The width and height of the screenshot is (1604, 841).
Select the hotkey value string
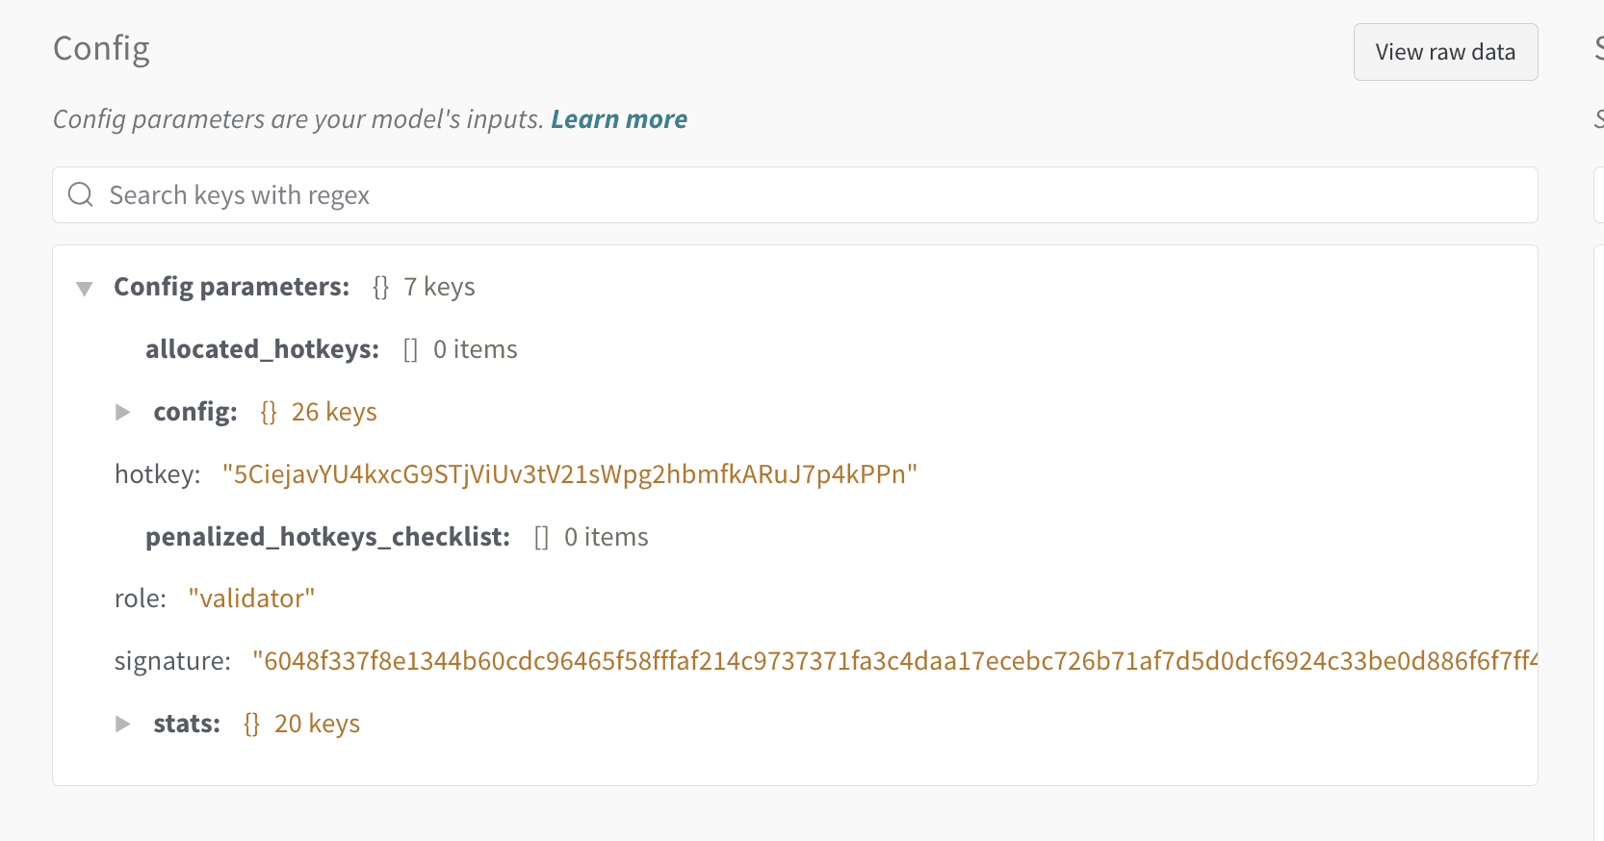569,474
